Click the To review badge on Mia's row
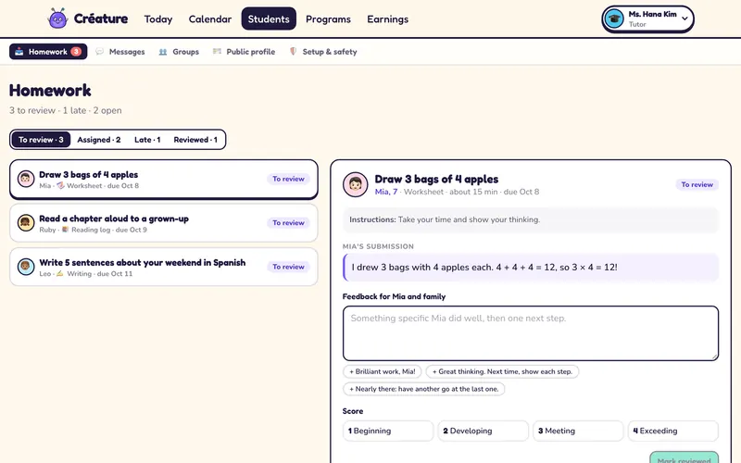This screenshot has height=463, width=741. [x=288, y=179]
